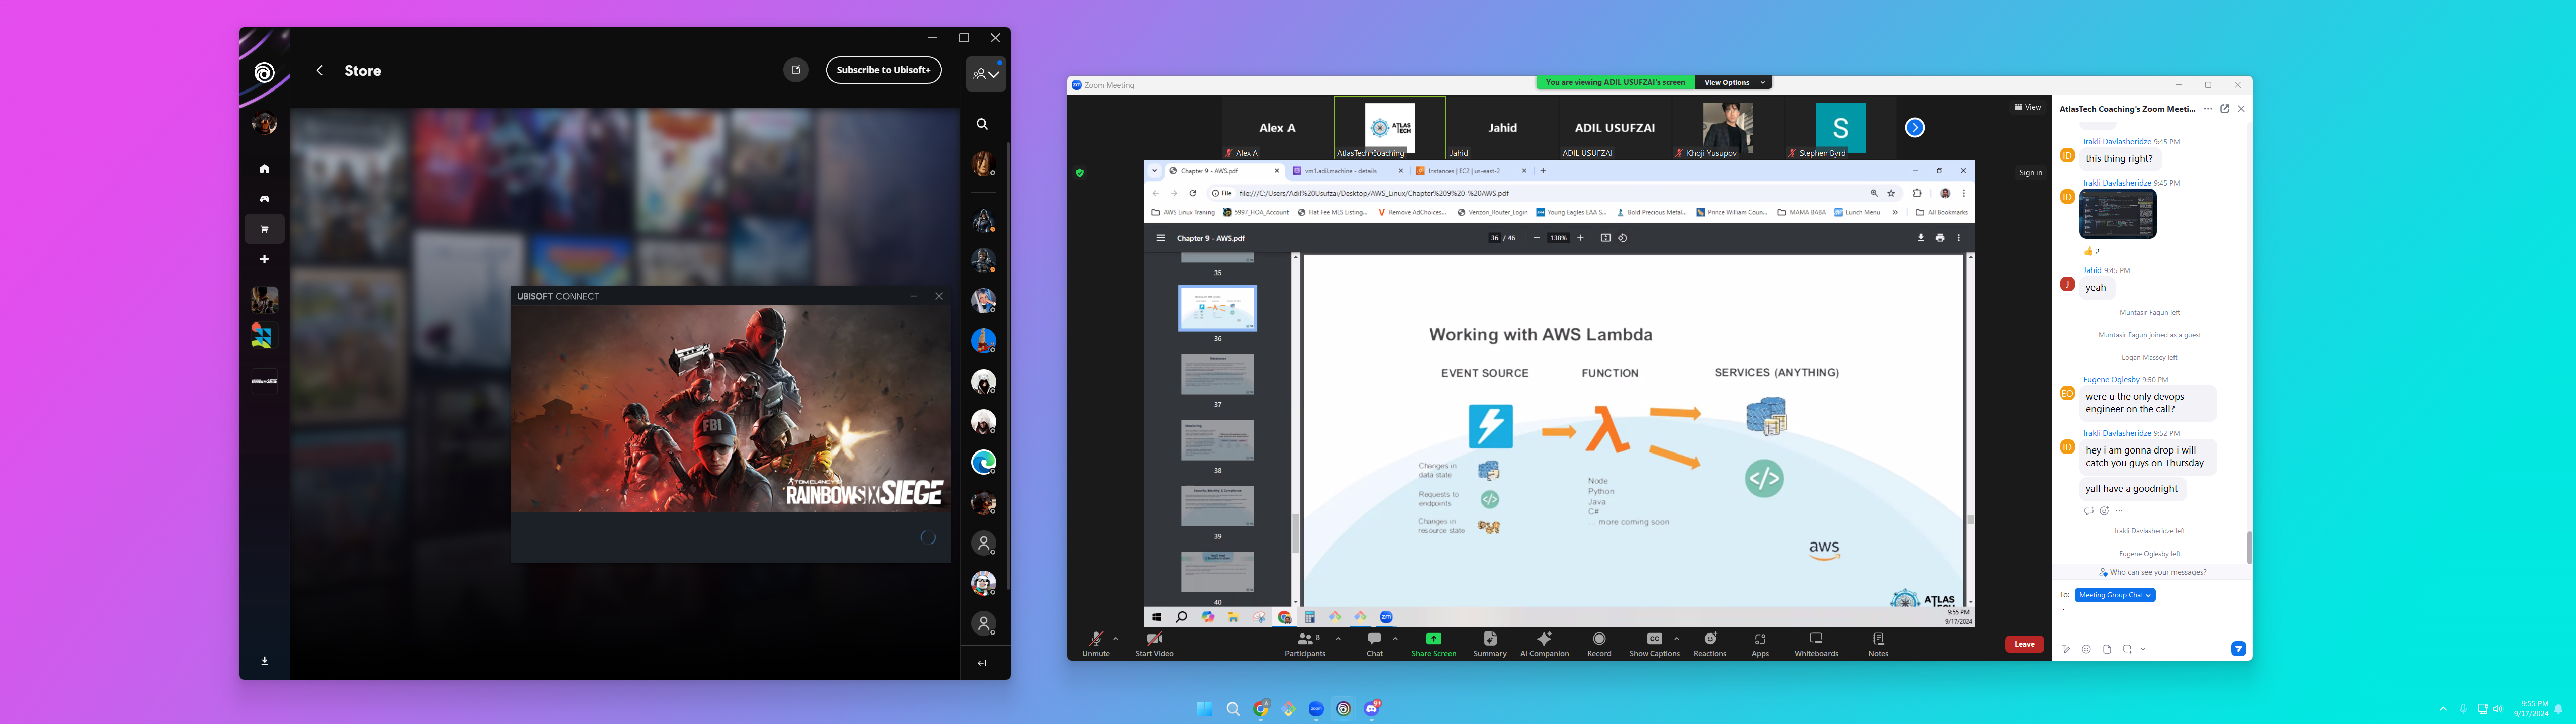The width and height of the screenshot is (2576, 724).
Task: Open the Store cart icon in Ubisoft sidebar
Action: [264, 229]
